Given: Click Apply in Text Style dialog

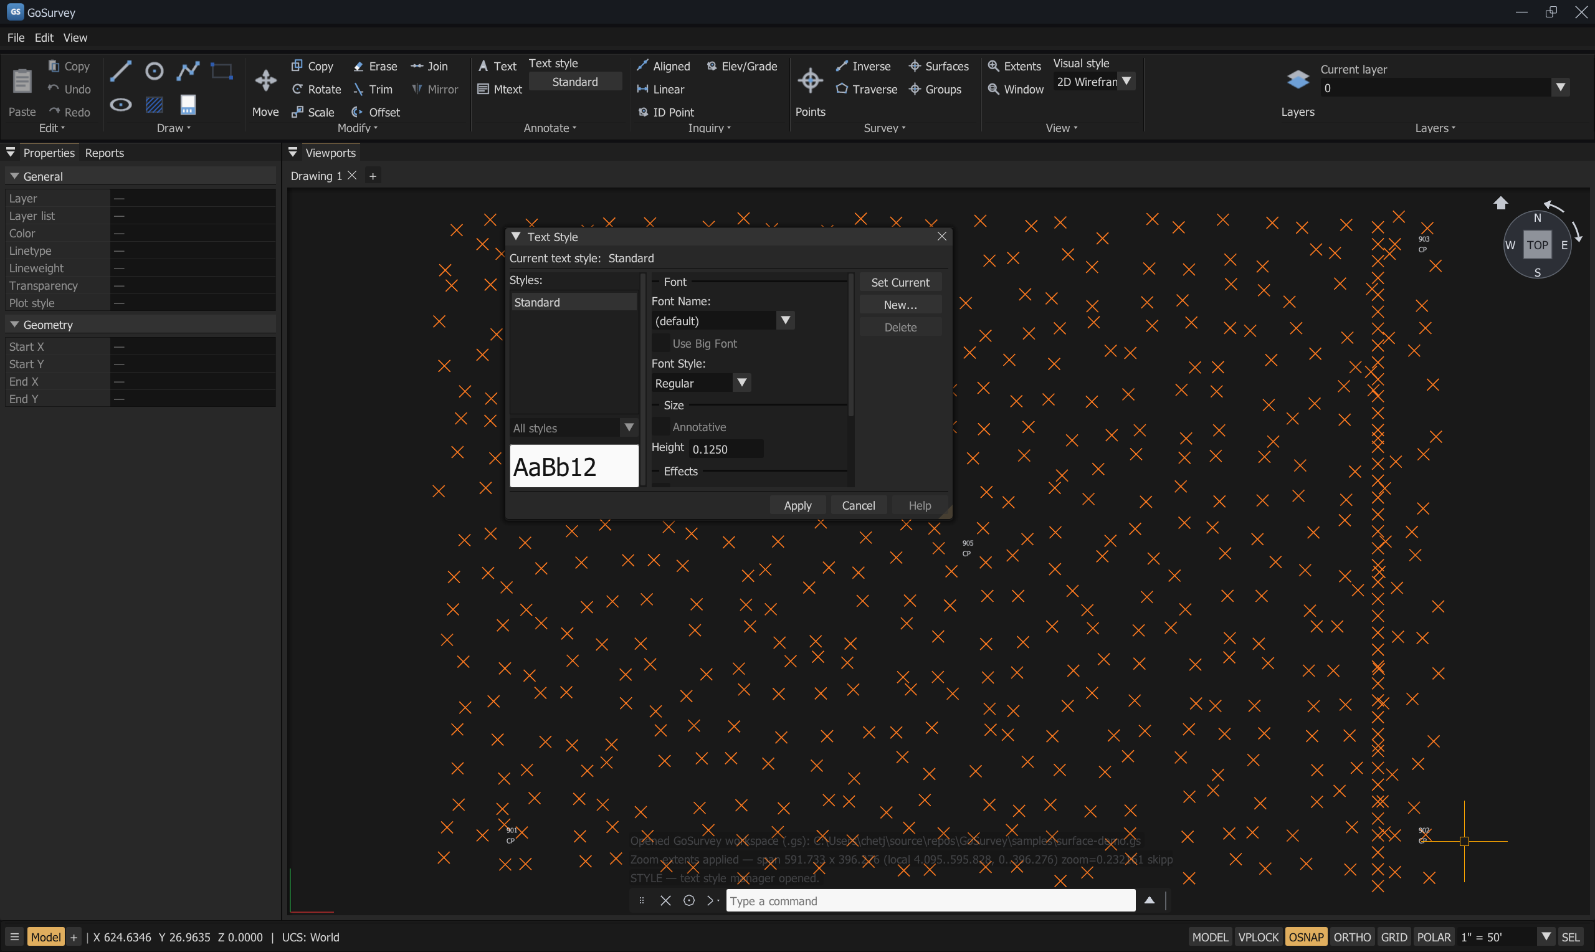Looking at the screenshot, I should [797, 505].
